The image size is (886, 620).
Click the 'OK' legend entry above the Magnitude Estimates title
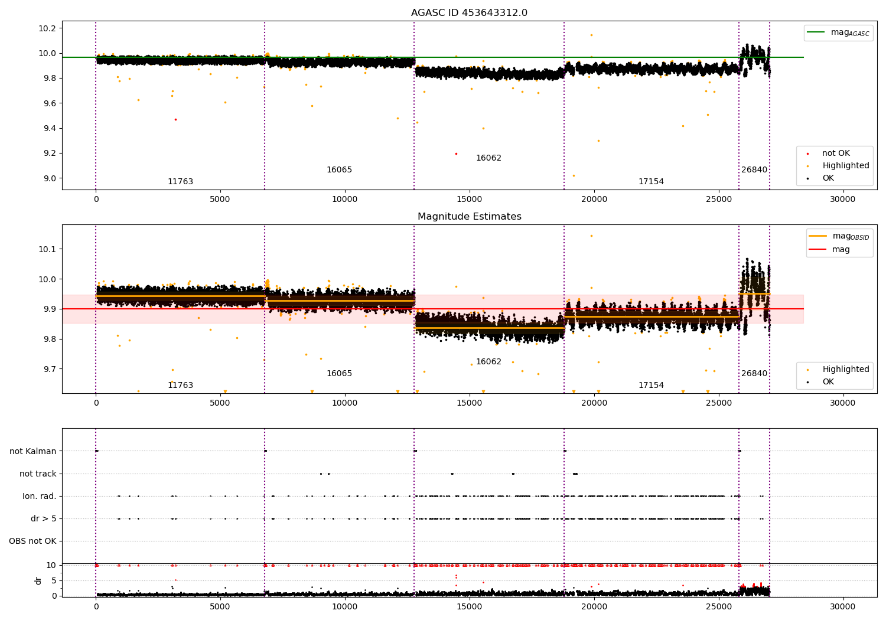[828, 178]
